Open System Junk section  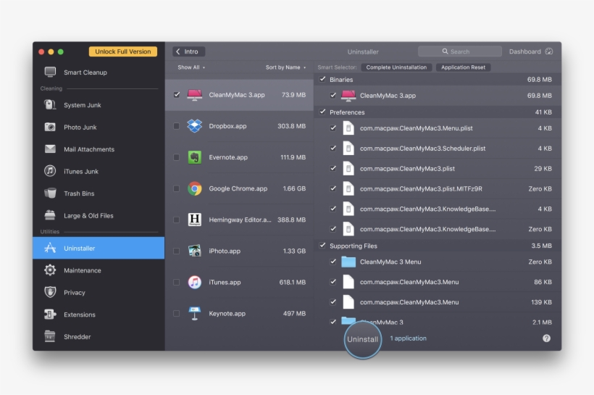click(99, 104)
